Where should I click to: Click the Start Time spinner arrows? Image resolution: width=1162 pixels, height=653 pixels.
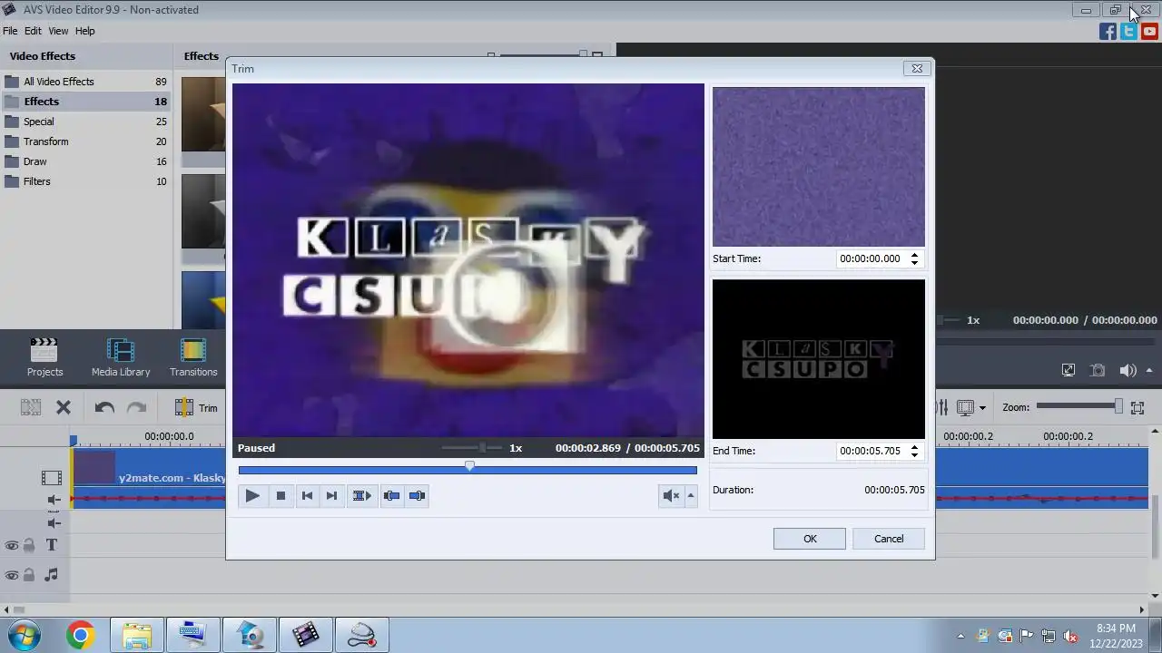tap(914, 258)
